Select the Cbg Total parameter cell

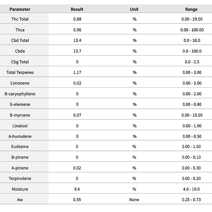[x=20, y=62]
